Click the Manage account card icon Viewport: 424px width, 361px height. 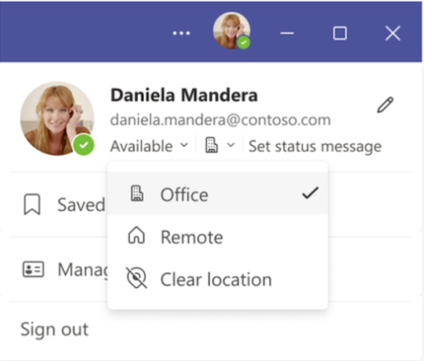point(33,269)
